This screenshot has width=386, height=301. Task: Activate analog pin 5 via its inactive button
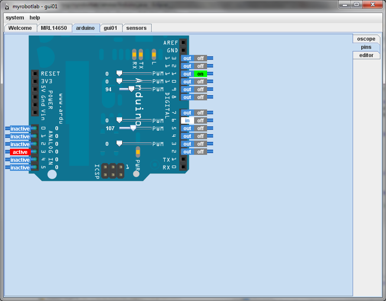pyautogui.click(x=20, y=167)
